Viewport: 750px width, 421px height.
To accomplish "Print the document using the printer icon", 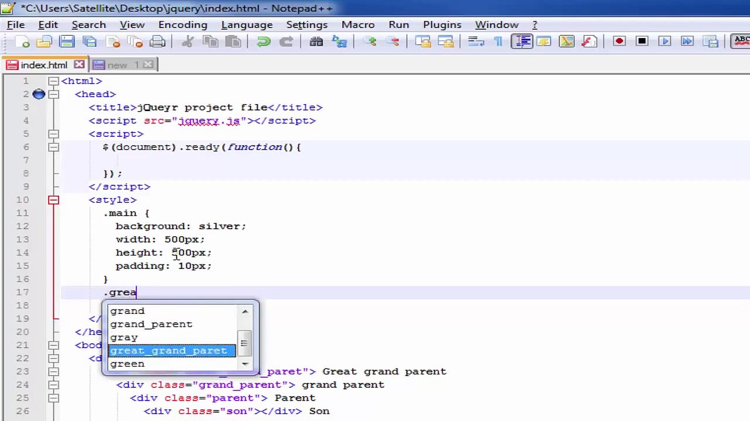I will (158, 42).
